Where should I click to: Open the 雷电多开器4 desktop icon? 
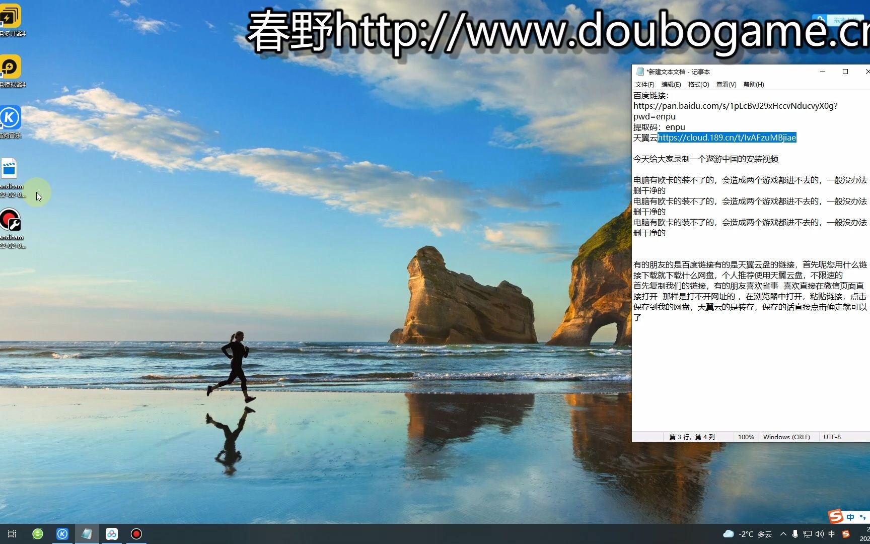pyautogui.click(x=10, y=20)
